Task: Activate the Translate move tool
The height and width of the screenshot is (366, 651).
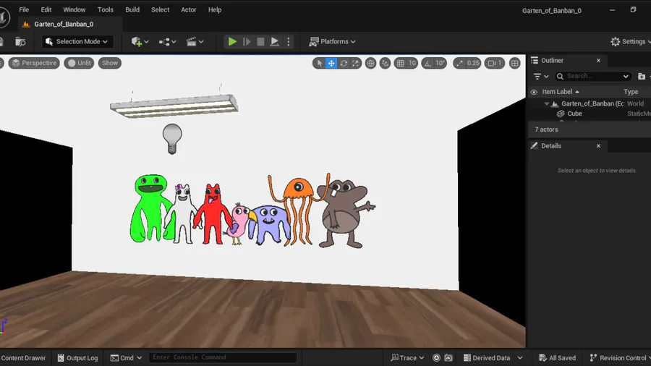Action: (331, 63)
